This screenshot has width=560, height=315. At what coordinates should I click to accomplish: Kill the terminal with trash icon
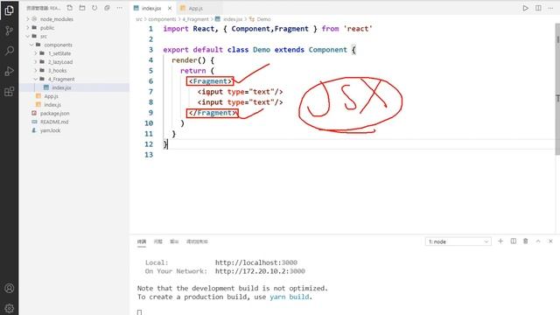(525, 241)
